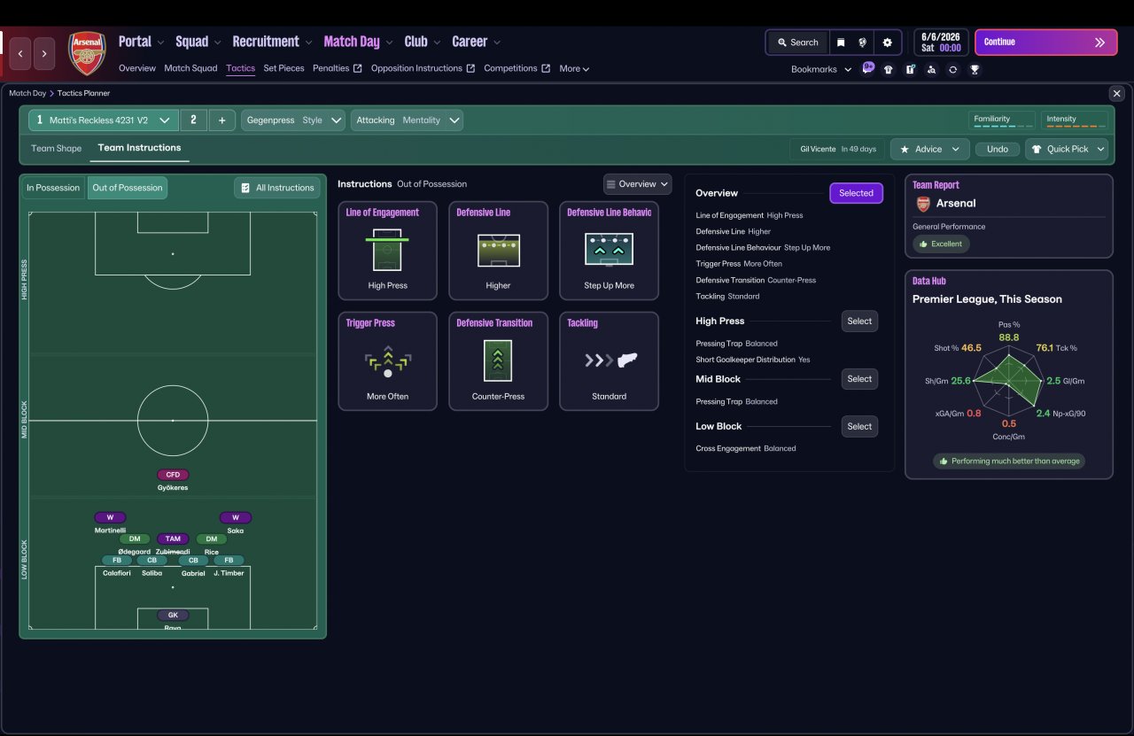Click the Data Hub radar chart
The width and height of the screenshot is (1134, 736).
1008,381
